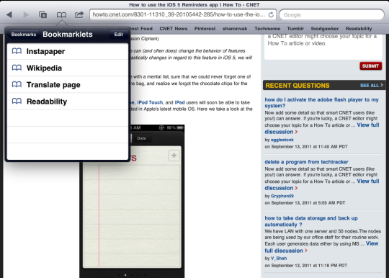Tap the plus button in Reminders image

[174, 156]
